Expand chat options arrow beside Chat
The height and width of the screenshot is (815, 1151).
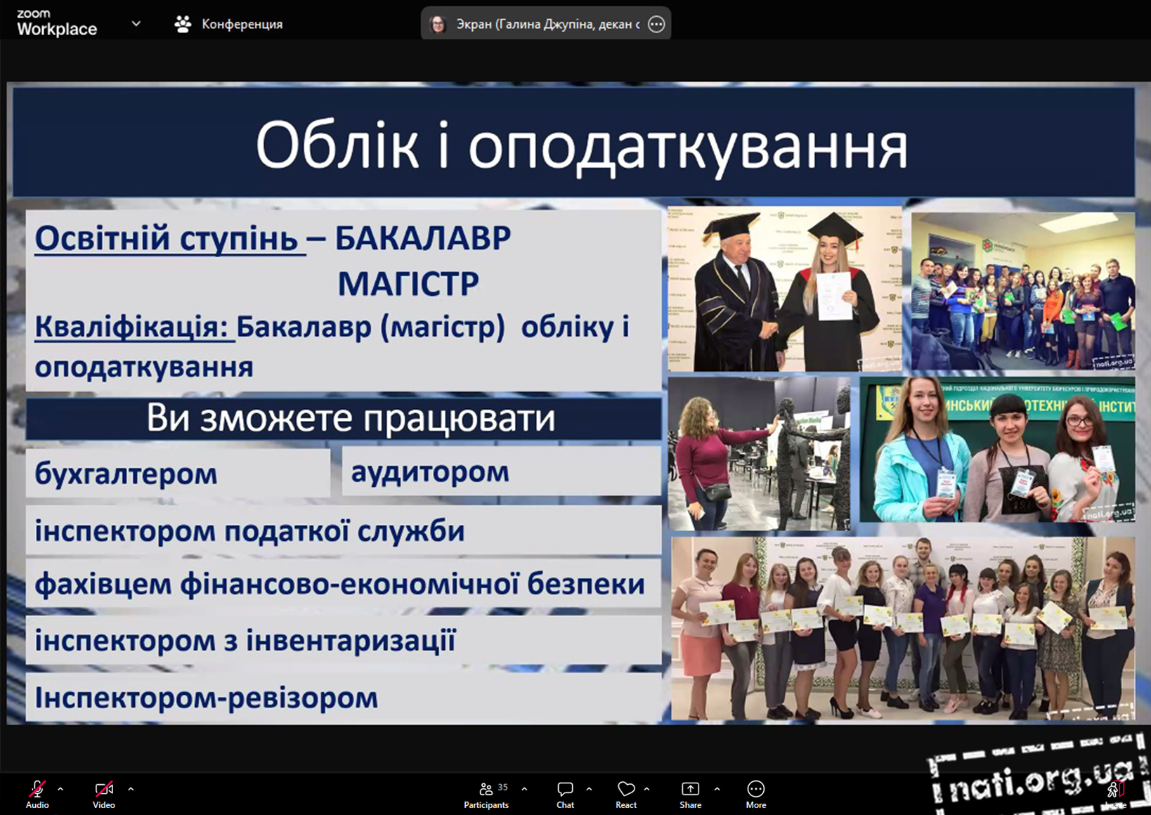tap(589, 789)
